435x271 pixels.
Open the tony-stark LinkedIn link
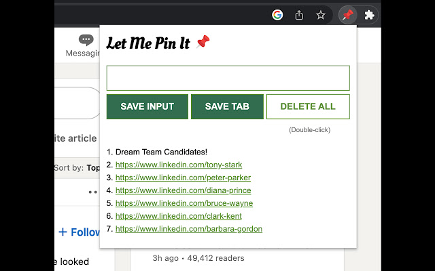[x=179, y=165]
